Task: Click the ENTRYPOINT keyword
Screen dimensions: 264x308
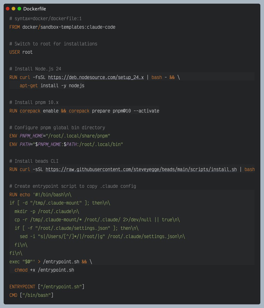Action: pos(22,287)
